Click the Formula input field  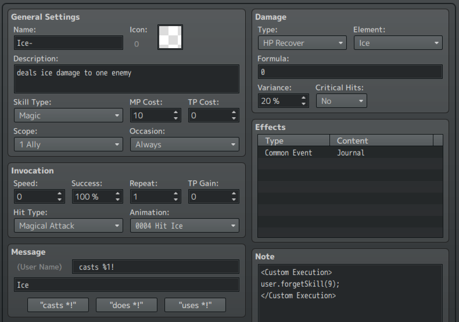point(350,72)
